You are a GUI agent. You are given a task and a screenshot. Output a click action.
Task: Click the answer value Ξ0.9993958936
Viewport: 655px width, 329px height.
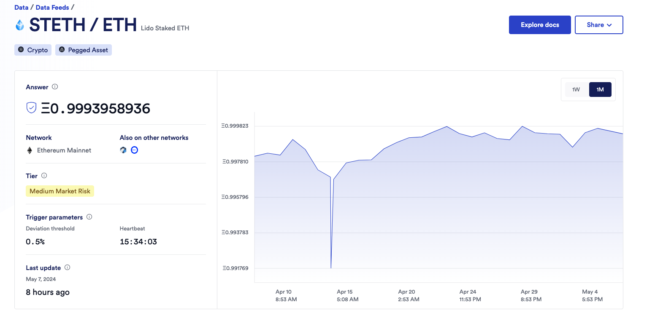click(x=95, y=108)
